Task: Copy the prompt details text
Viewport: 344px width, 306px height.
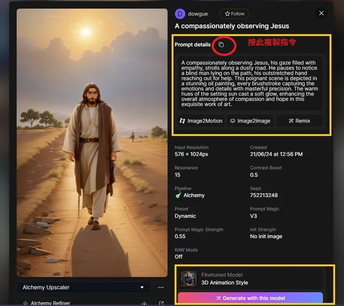Action: [x=221, y=45]
